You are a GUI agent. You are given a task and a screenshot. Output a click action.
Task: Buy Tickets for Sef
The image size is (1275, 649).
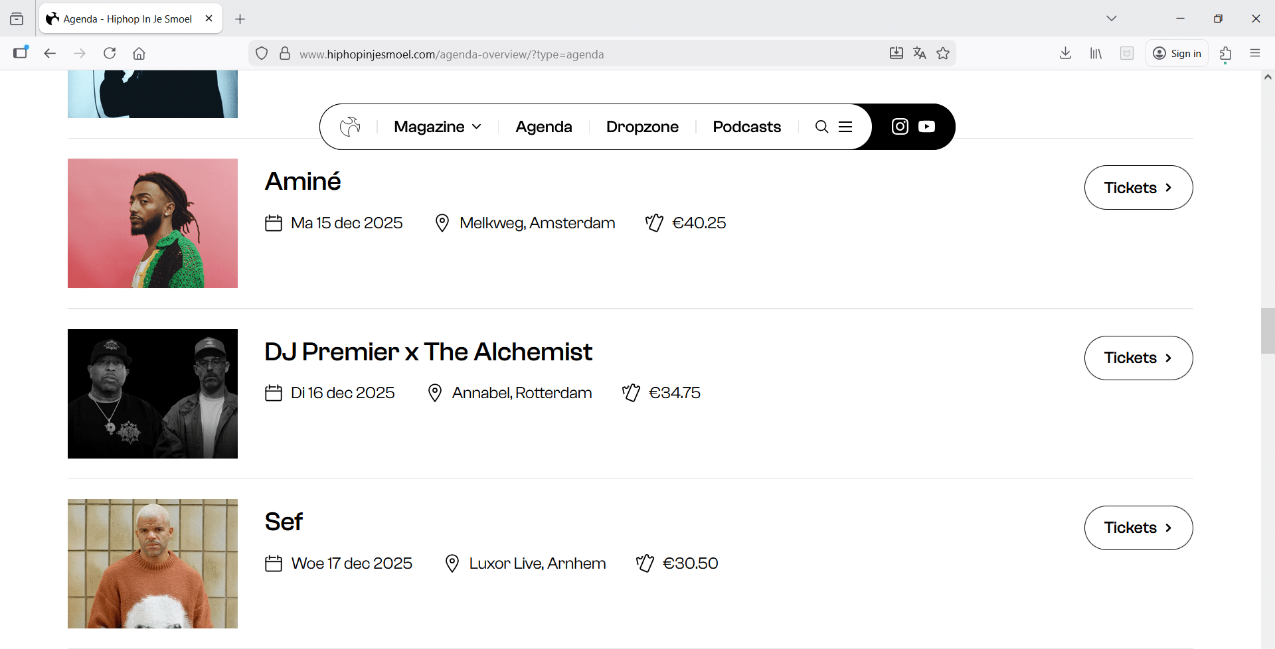click(x=1138, y=528)
